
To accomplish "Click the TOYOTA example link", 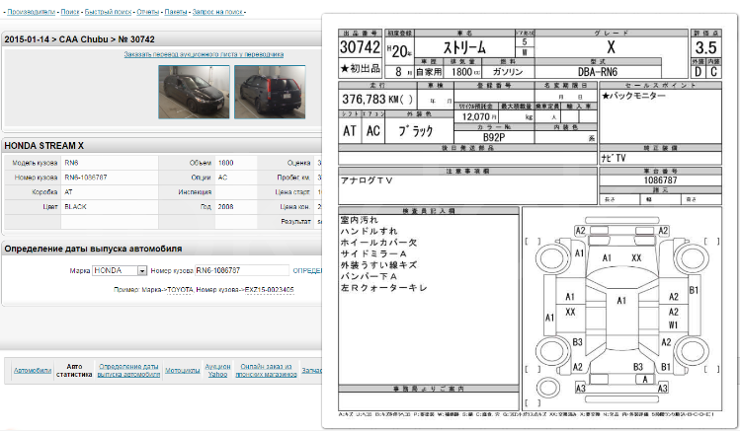I will tap(180, 290).
